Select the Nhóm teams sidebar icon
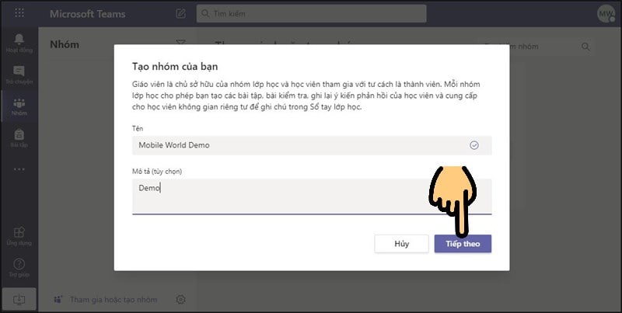Viewport: 622px width, 313px height. (x=19, y=106)
